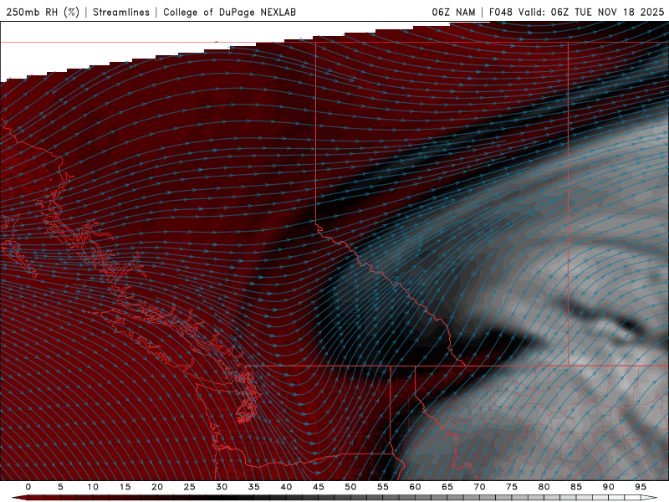Image resolution: width=669 pixels, height=502 pixels.
Task: Click the colorbar label '45'
Action: [x=319, y=487]
